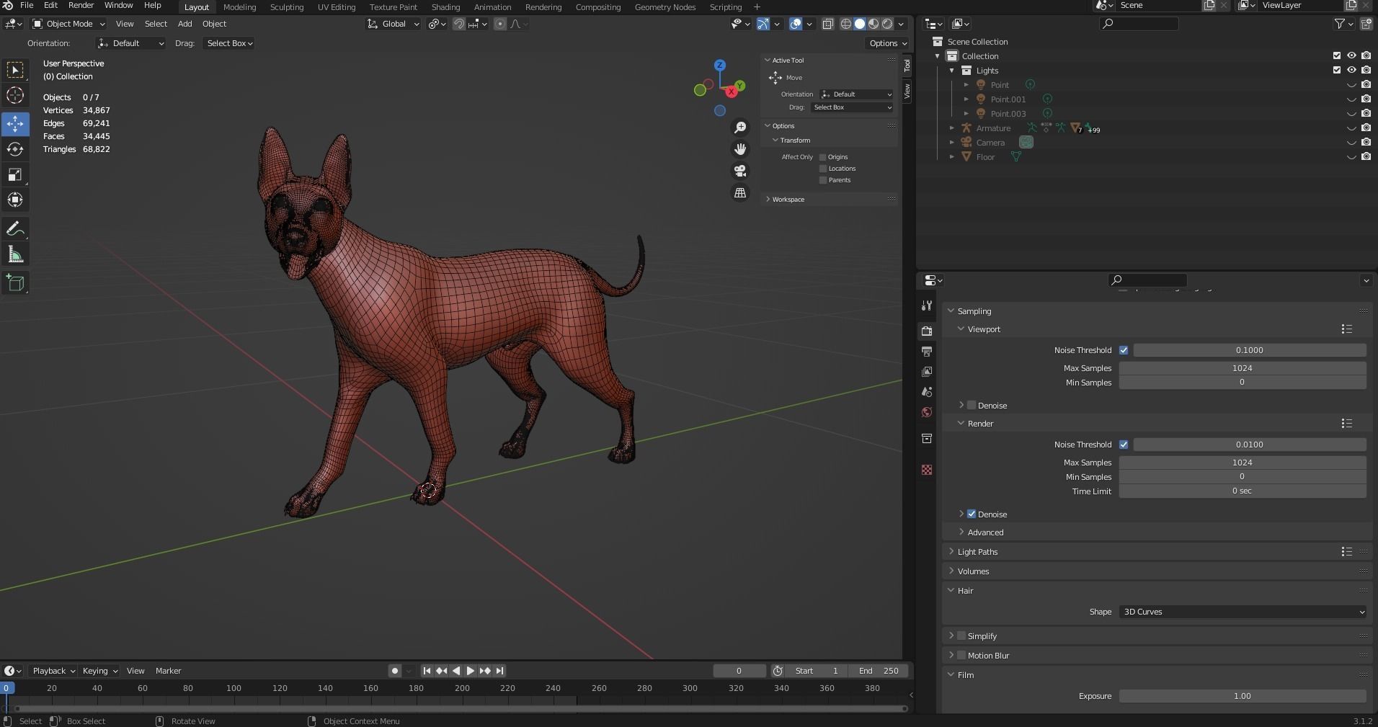The height and width of the screenshot is (727, 1378).
Task: Open the View Layer properties tab icon
Action: click(927, 371)
